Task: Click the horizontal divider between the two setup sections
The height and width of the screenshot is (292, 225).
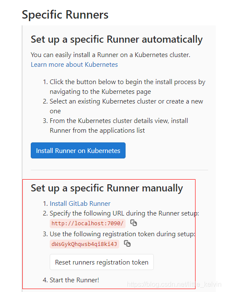Action: click(x=119, y=170)
